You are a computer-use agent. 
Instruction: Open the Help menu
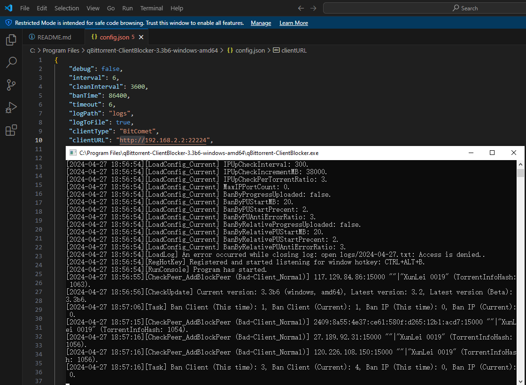click(177, 8)
